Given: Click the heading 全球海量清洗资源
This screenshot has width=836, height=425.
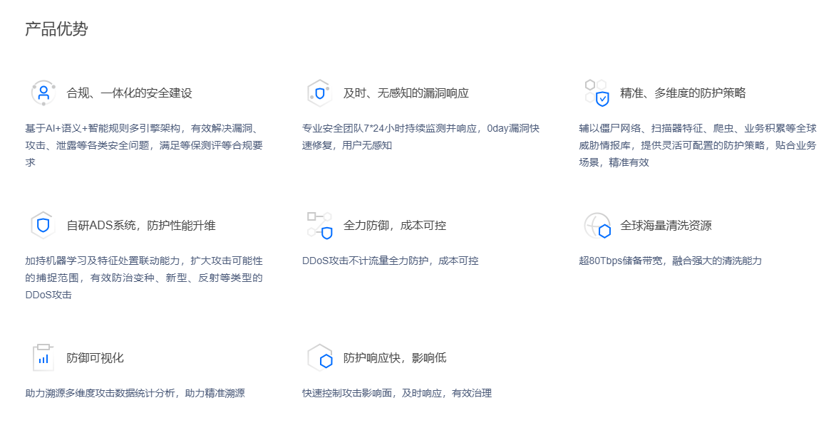Looking at the screenshot, I should (x=666, y=226).
